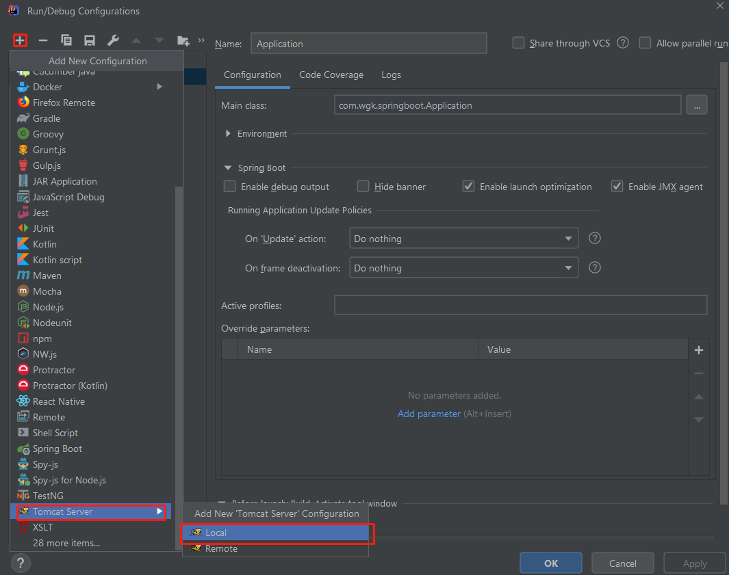Choose Local Tomcat Server configuration

[276, 533]
